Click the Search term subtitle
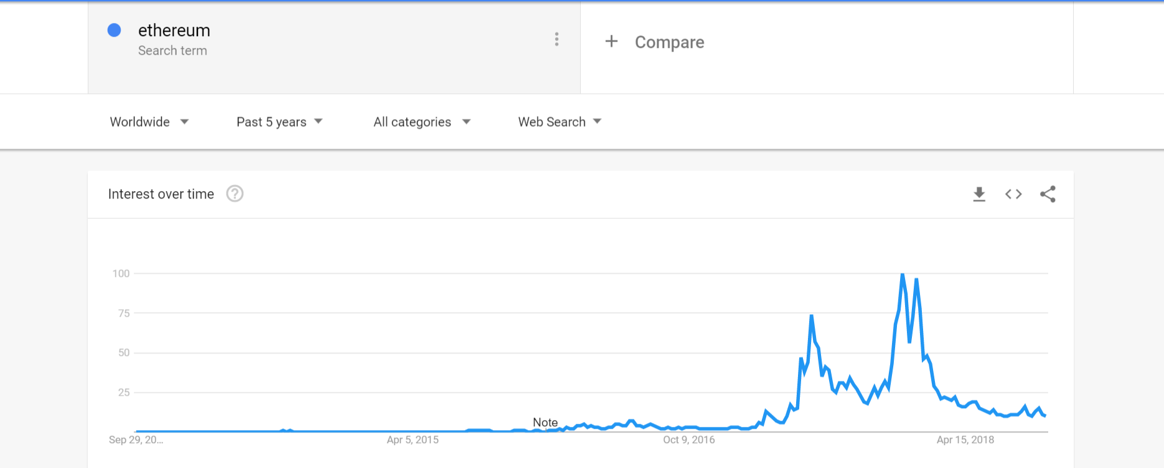1164x468 pixels. coord(172,50)
